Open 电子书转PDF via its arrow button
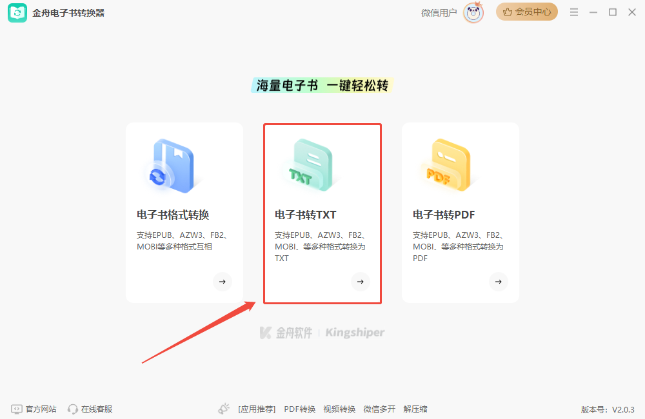Screen dimensions: 645x419 tap(499, 282)
